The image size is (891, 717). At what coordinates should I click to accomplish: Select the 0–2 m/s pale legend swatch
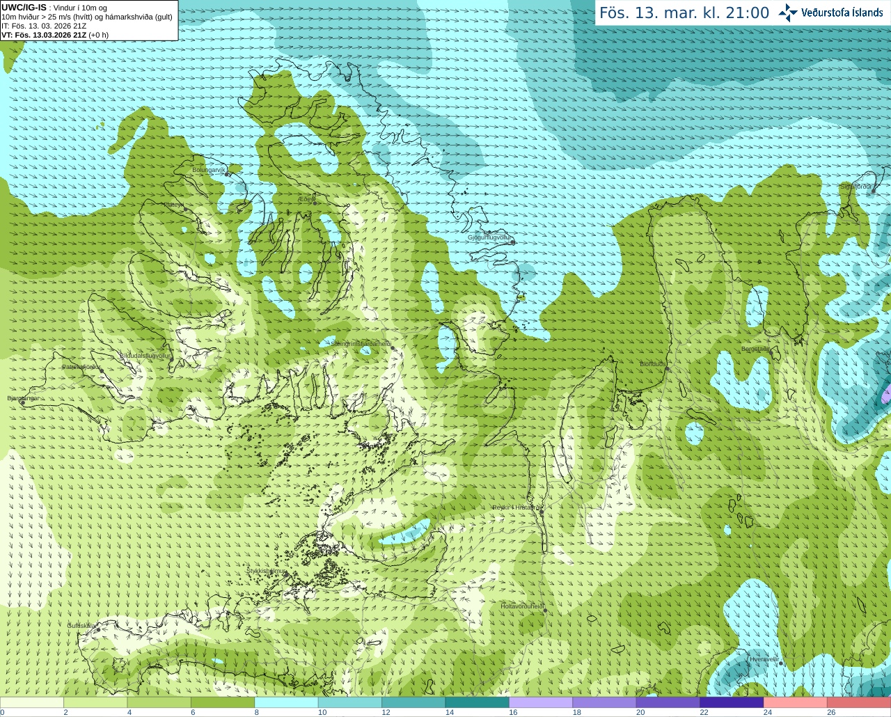pyautogui.click(x=32, y=702)
